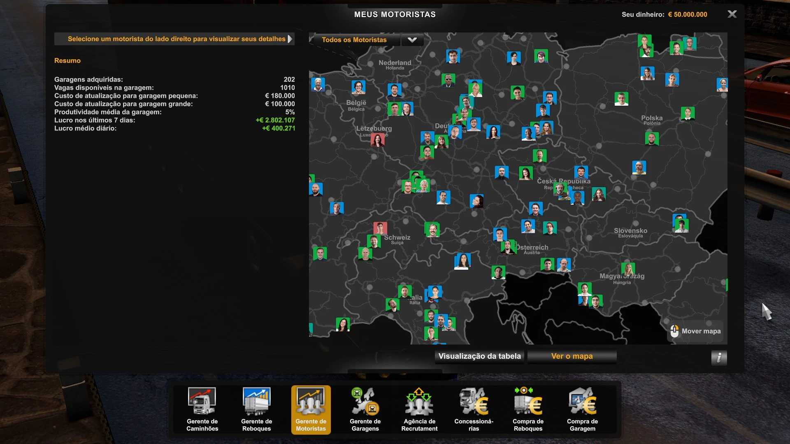Expand Todos os Motoristas dropdown arrow

pos(412,40)
